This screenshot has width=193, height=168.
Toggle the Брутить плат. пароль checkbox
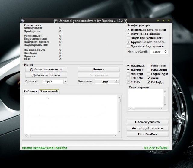[x=128, y=42]
